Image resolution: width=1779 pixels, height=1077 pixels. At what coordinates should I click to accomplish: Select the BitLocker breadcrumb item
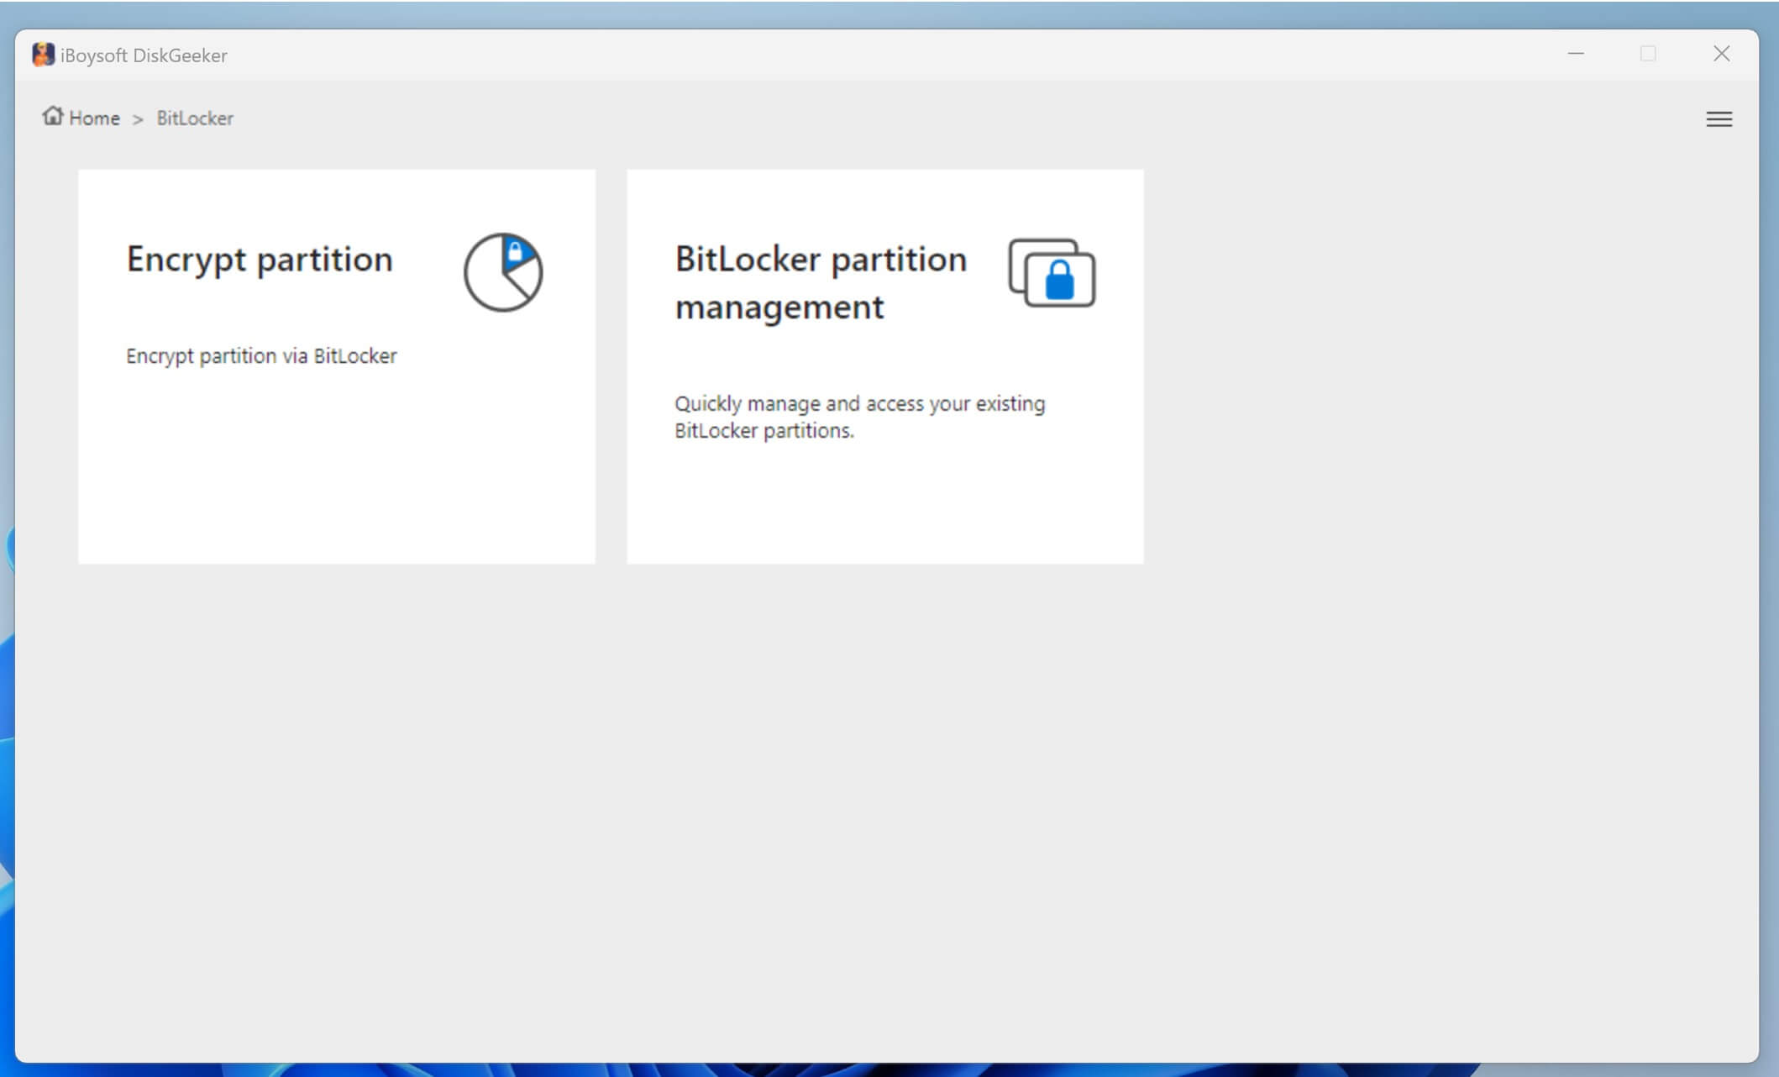195,118
